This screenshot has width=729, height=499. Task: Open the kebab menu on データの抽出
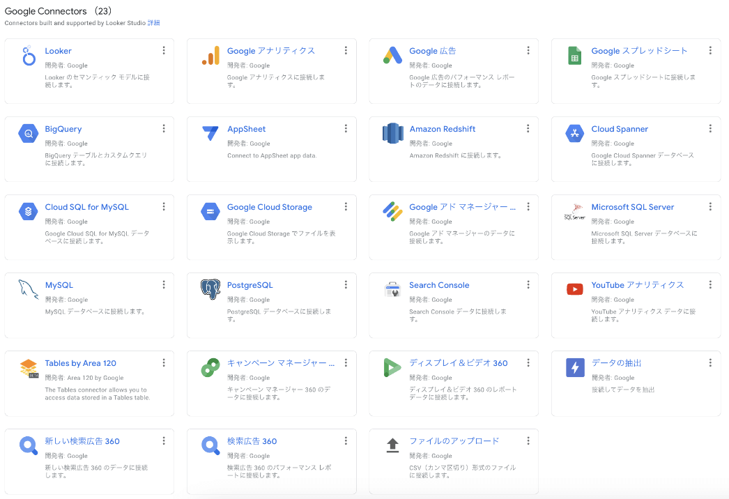710,362
